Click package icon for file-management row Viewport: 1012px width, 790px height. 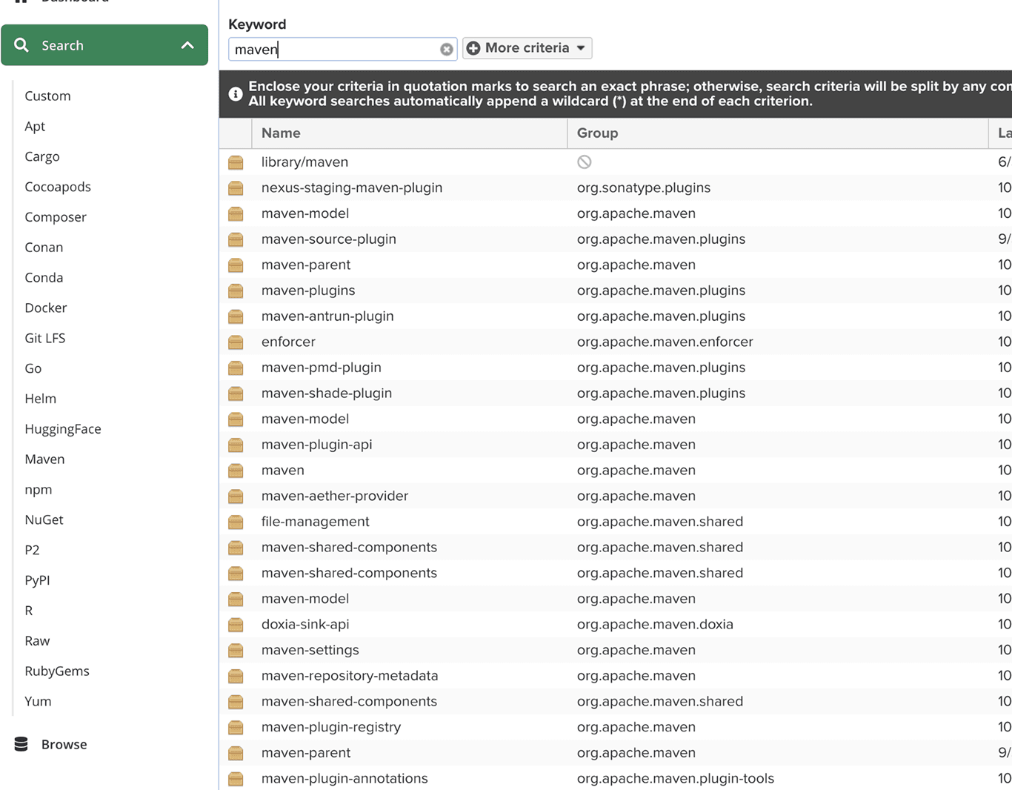point(236,522)
